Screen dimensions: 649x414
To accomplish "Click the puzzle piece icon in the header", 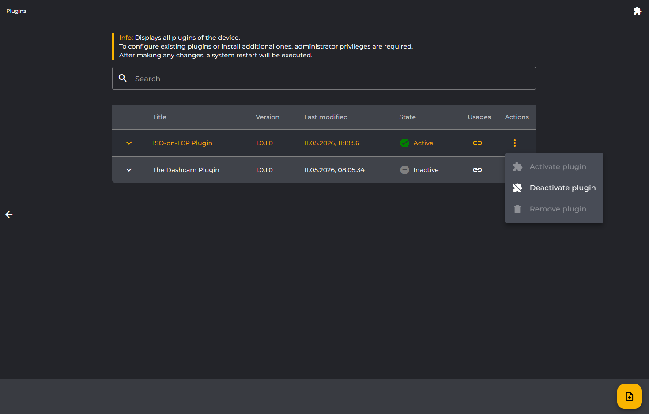I will point(637,11).
